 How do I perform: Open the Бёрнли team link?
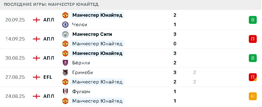pos(81,63)
